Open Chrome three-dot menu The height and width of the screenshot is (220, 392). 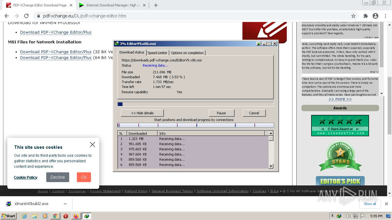pos(385,16)
